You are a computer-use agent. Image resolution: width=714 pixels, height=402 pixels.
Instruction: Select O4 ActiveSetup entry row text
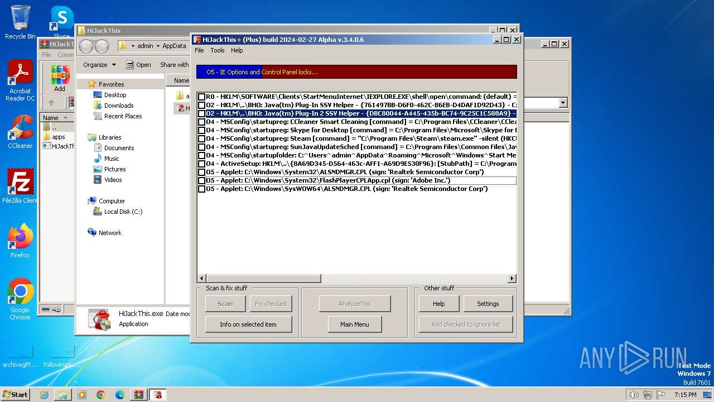(x=361, y=164)
